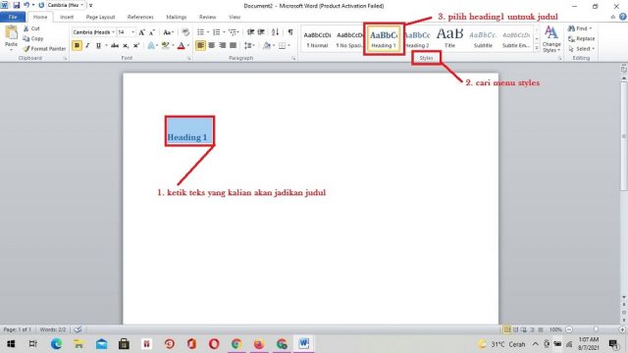
Task: Toggle Bold formatting on selected text
Action: pos(77,45)
